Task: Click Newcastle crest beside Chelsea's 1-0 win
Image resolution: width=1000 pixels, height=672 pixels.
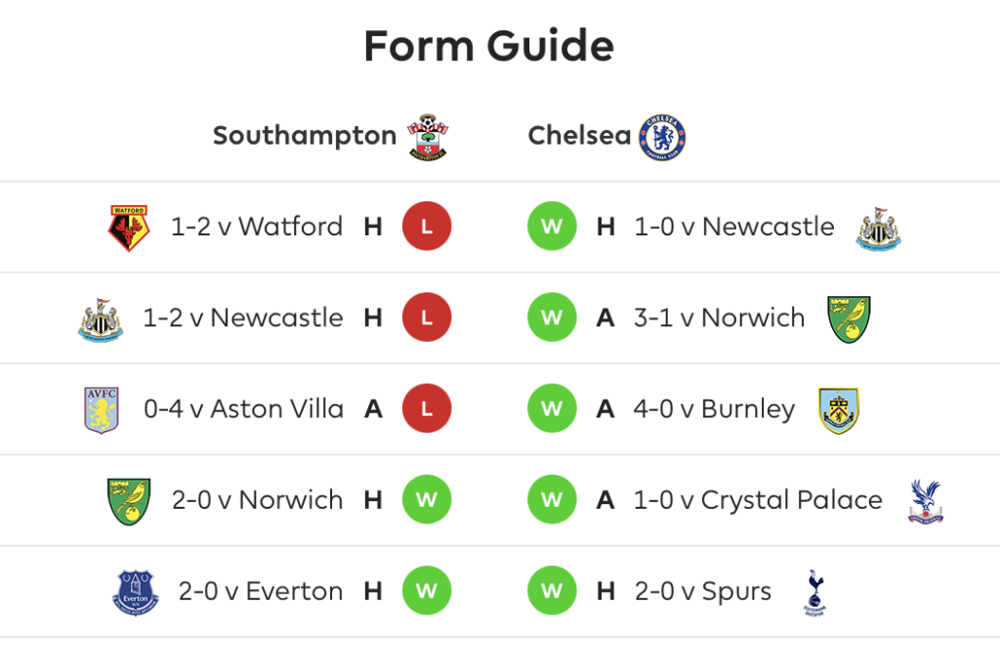Action: click(878, 229)
